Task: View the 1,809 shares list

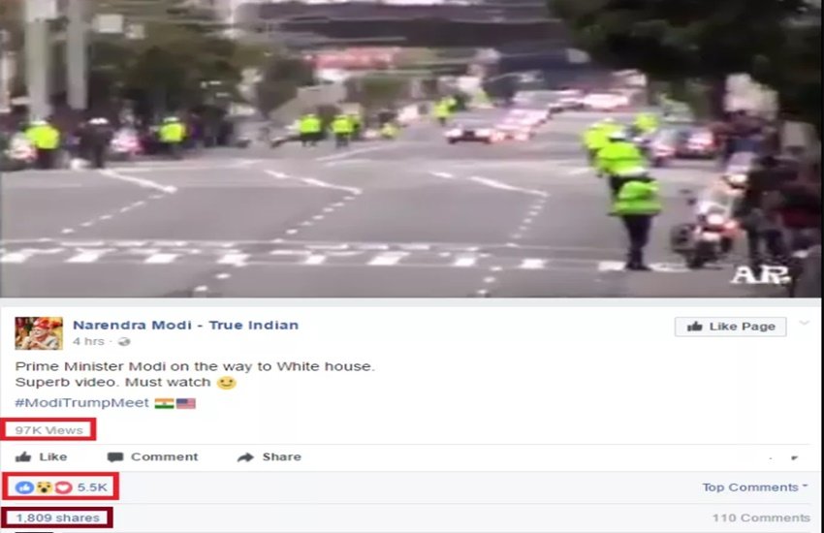Action: coord(57,517)
